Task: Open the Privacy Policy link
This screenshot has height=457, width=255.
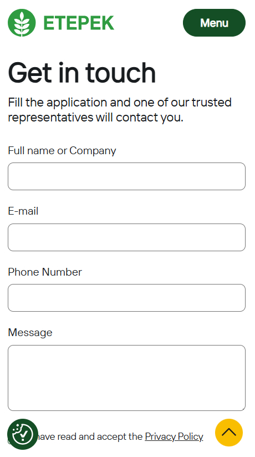Action: pos(174,436)
